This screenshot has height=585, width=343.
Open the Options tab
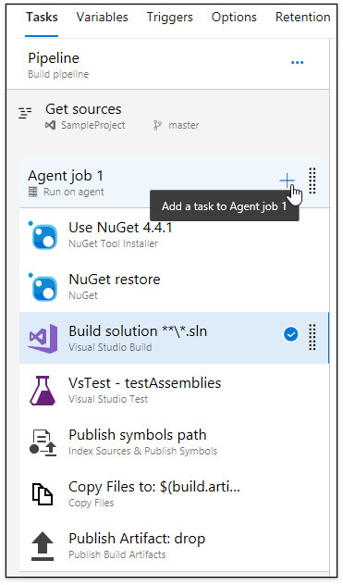coord(234,18)
